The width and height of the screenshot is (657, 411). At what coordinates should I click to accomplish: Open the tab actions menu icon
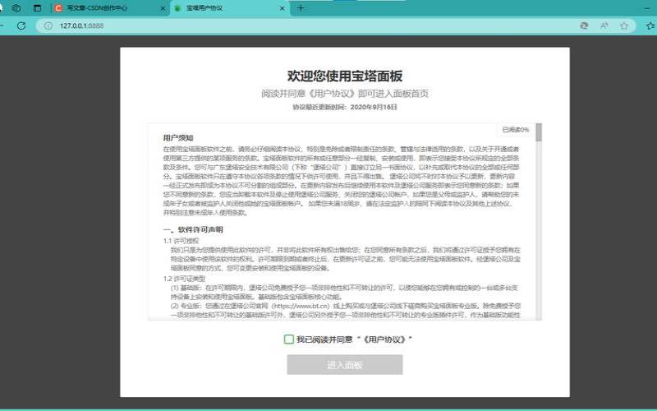tap(37, 8)
